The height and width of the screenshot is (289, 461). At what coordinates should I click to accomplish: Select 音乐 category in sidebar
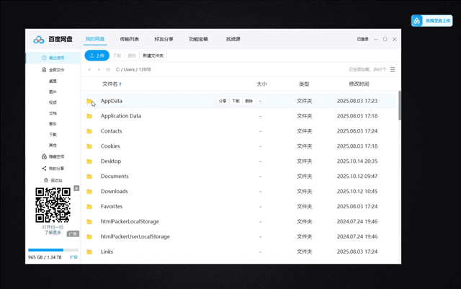pyautogui.click(x=53, y=124)
